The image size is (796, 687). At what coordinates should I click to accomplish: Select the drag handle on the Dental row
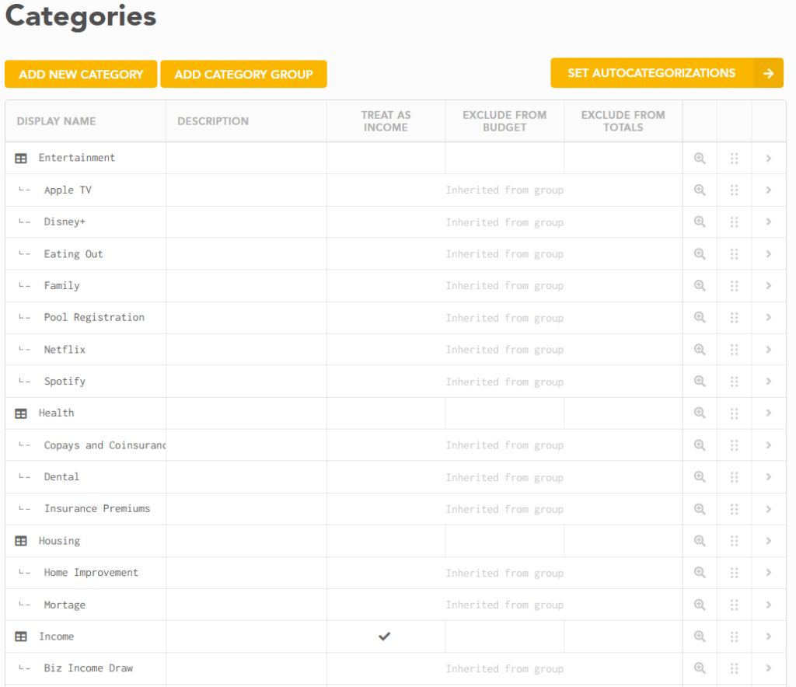tap(734, 476)
